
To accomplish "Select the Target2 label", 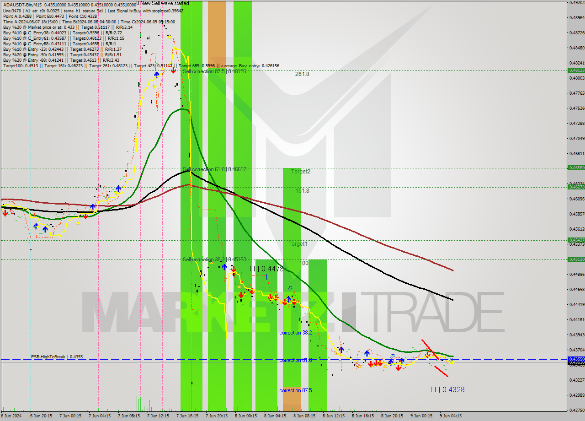I will [x=301, y=172].
